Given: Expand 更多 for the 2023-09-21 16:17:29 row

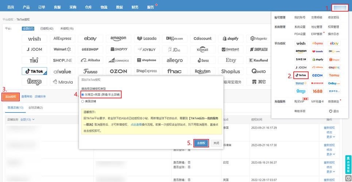Looking at the screenshot, I should [331, 137].
